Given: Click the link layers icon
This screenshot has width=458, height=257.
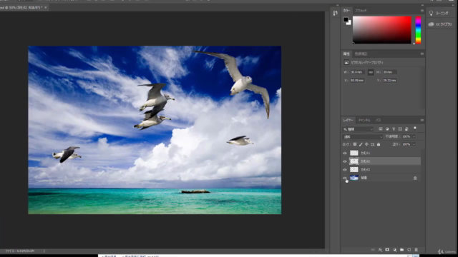Looking at the screenshot, I should coord(373,250).
